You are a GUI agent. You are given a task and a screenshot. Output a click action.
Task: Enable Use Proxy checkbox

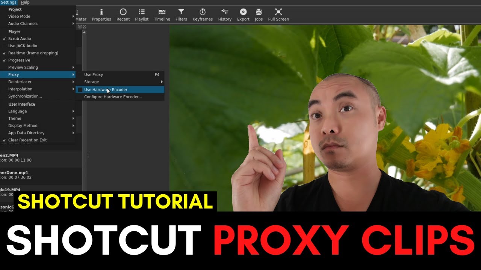tap(120, 75)
